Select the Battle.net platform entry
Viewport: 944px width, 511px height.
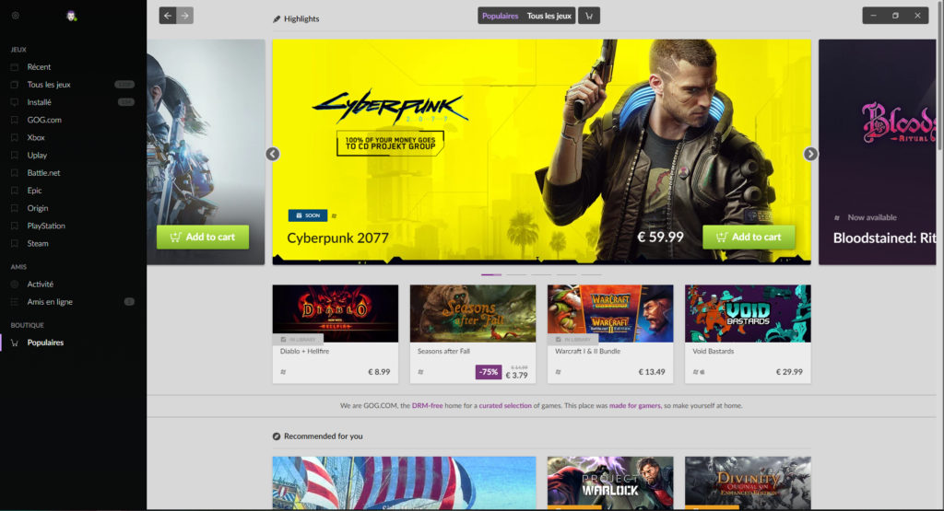[43, 172]
